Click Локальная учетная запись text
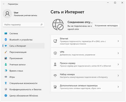126x102 pixels. (26, 15)
